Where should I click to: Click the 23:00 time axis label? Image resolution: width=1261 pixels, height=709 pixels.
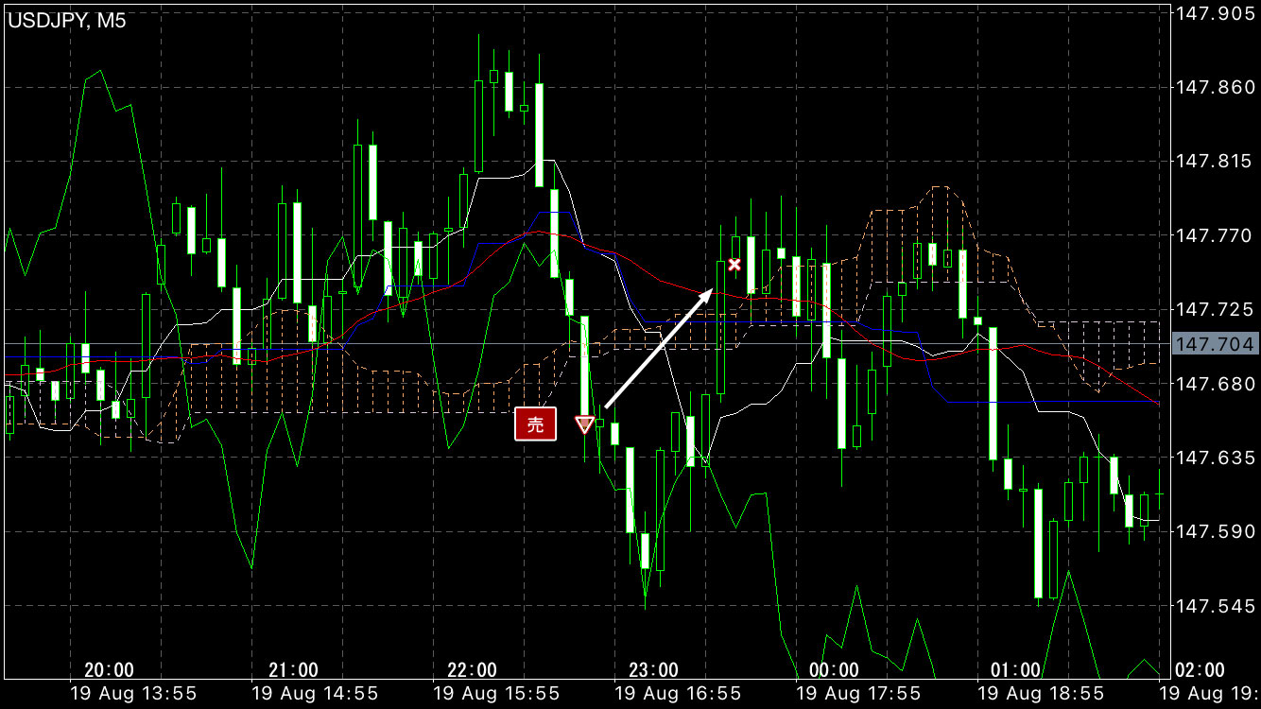coord(653,670)
